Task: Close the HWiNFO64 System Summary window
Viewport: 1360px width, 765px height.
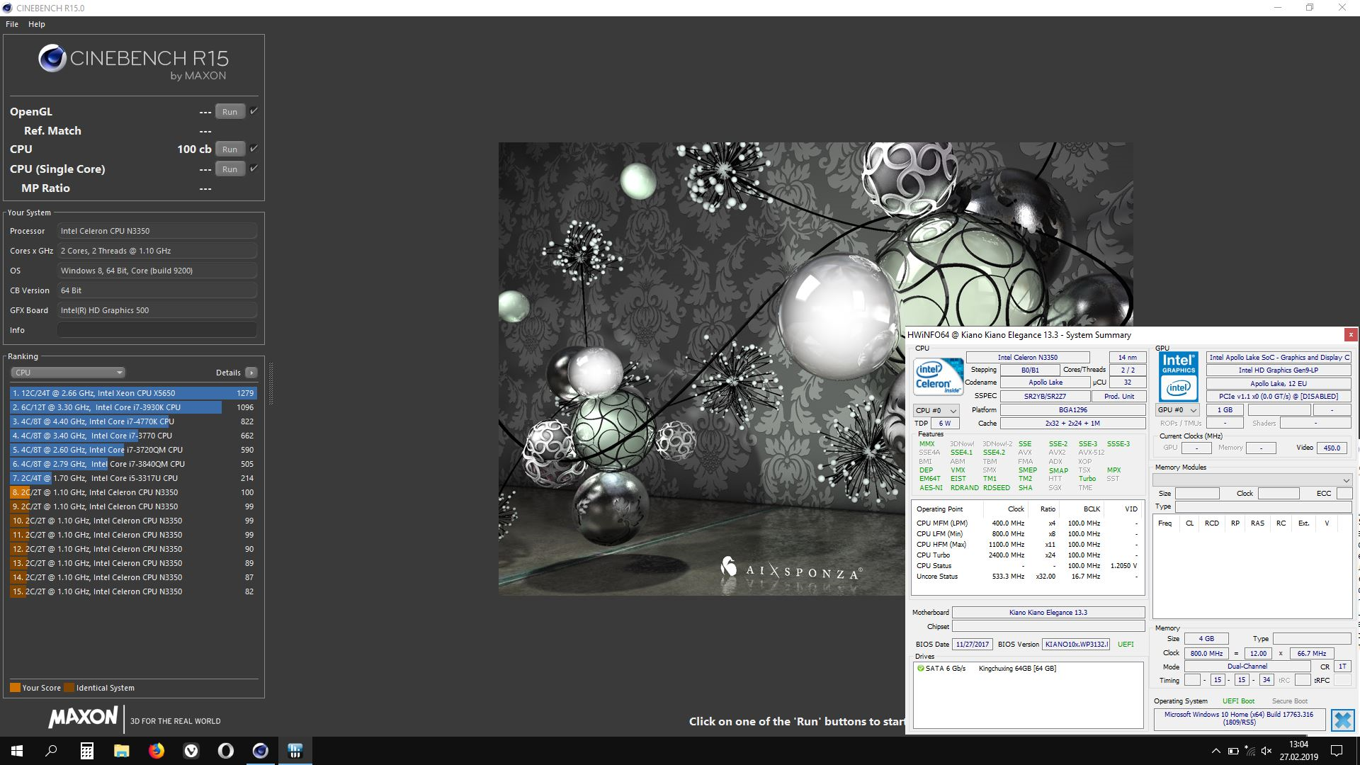Action: [x=1351, y=335]
